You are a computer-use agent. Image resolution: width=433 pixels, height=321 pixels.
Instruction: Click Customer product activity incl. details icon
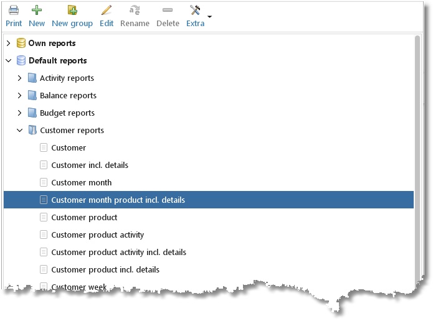[44, 252]
